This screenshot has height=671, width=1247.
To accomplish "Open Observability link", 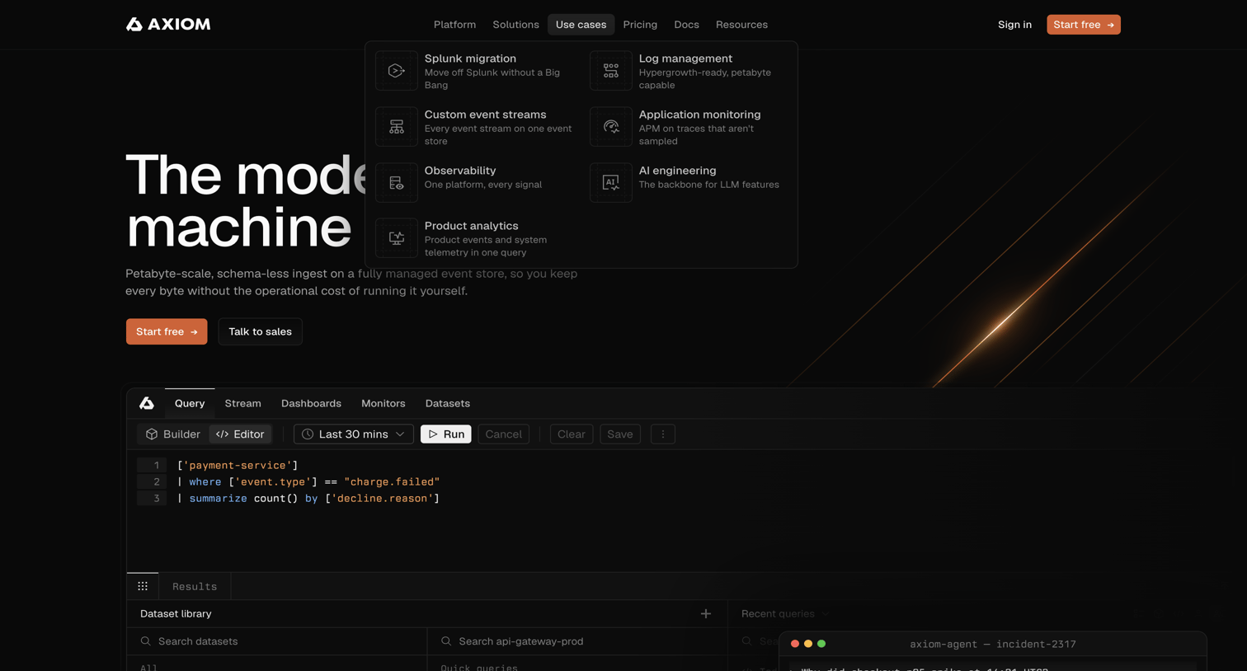I will [x=460, y=171].
